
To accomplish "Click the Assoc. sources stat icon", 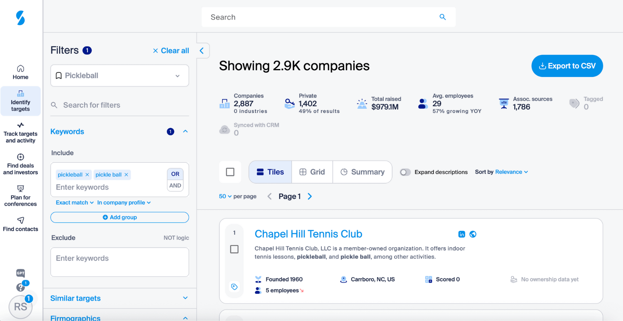I will coord(504,104).
